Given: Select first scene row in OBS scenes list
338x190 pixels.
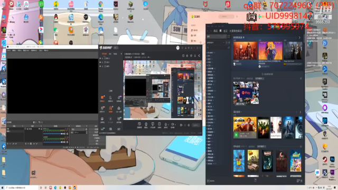Looking at the screenshot, I should point(15,129).
